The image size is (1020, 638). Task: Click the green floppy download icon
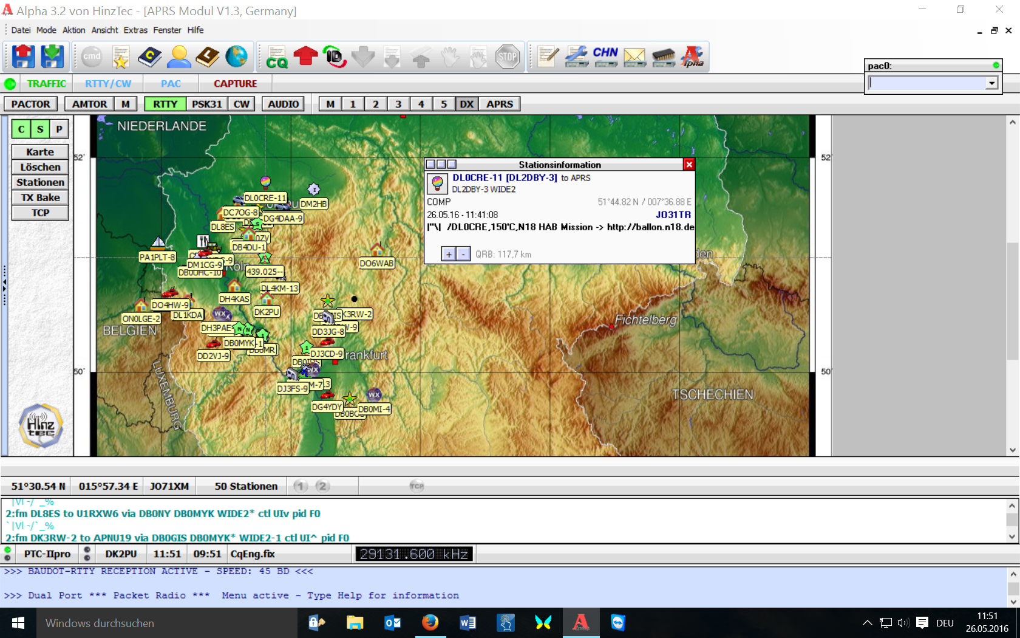click(x=52, y=57)
